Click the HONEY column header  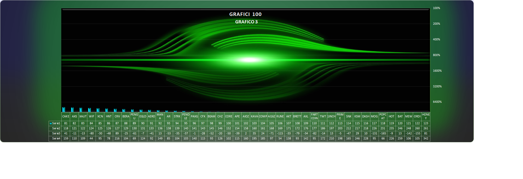click(x=426, y=117)
